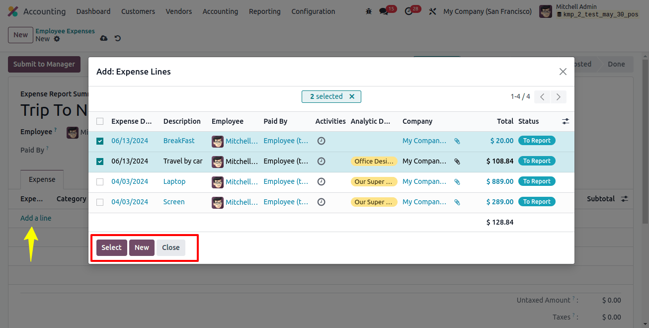Go to next page of expense lines
Viewport: 649px width, 328px height.
click(x=559, y=97)
